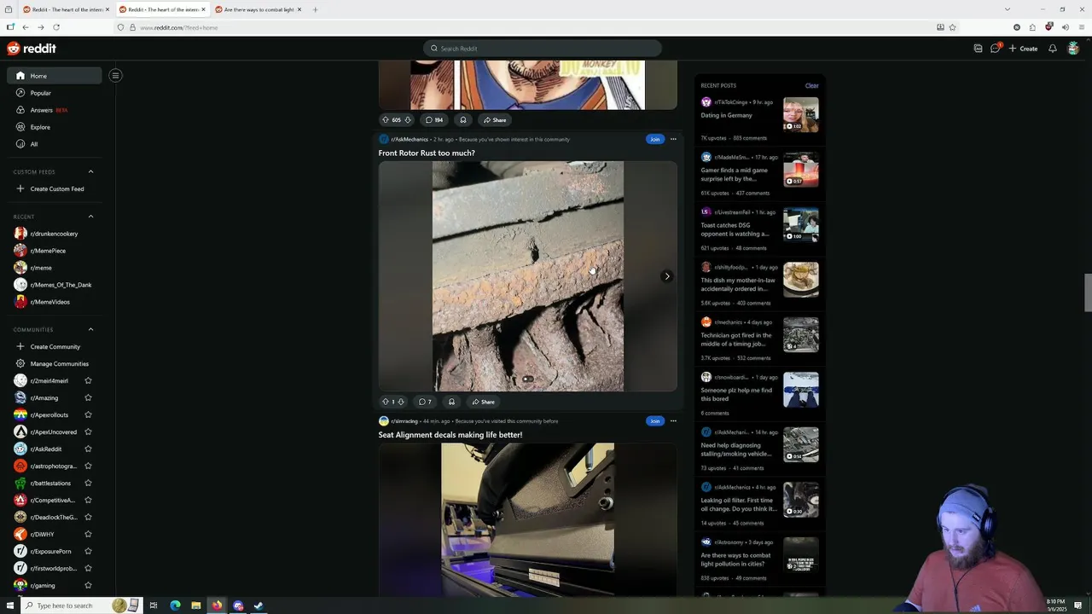Clear the Recent Posts list
Screen dimensions: 1092x614
(811, 85)
